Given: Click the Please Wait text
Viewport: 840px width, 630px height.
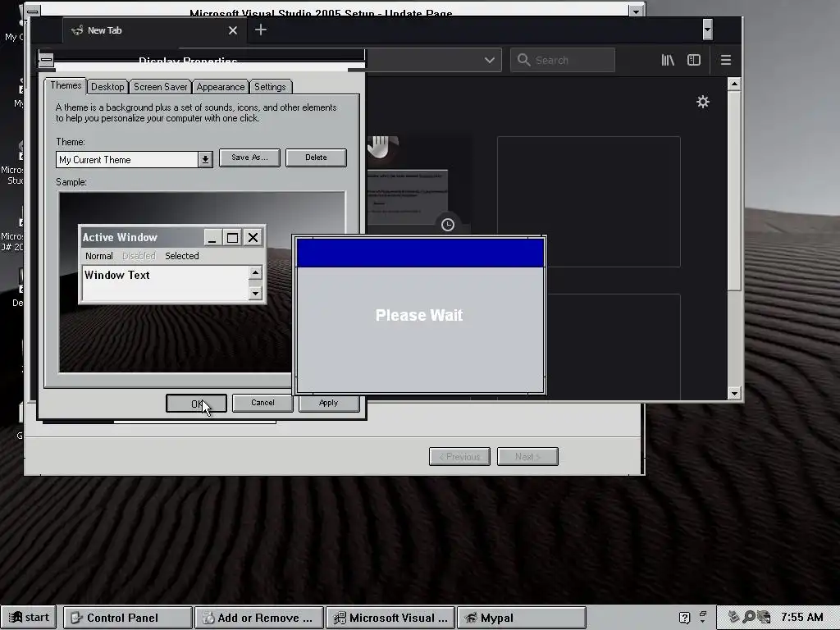Looking at the screenshot, I should [419, 315].
